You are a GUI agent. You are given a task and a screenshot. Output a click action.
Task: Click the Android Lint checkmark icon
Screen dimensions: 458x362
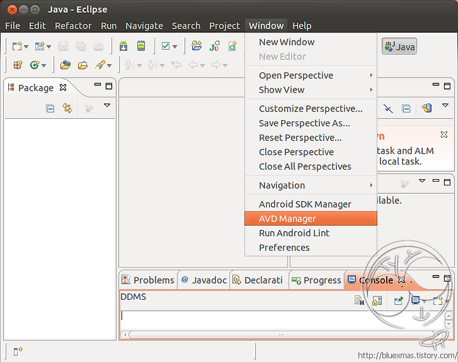pos(165,46)
